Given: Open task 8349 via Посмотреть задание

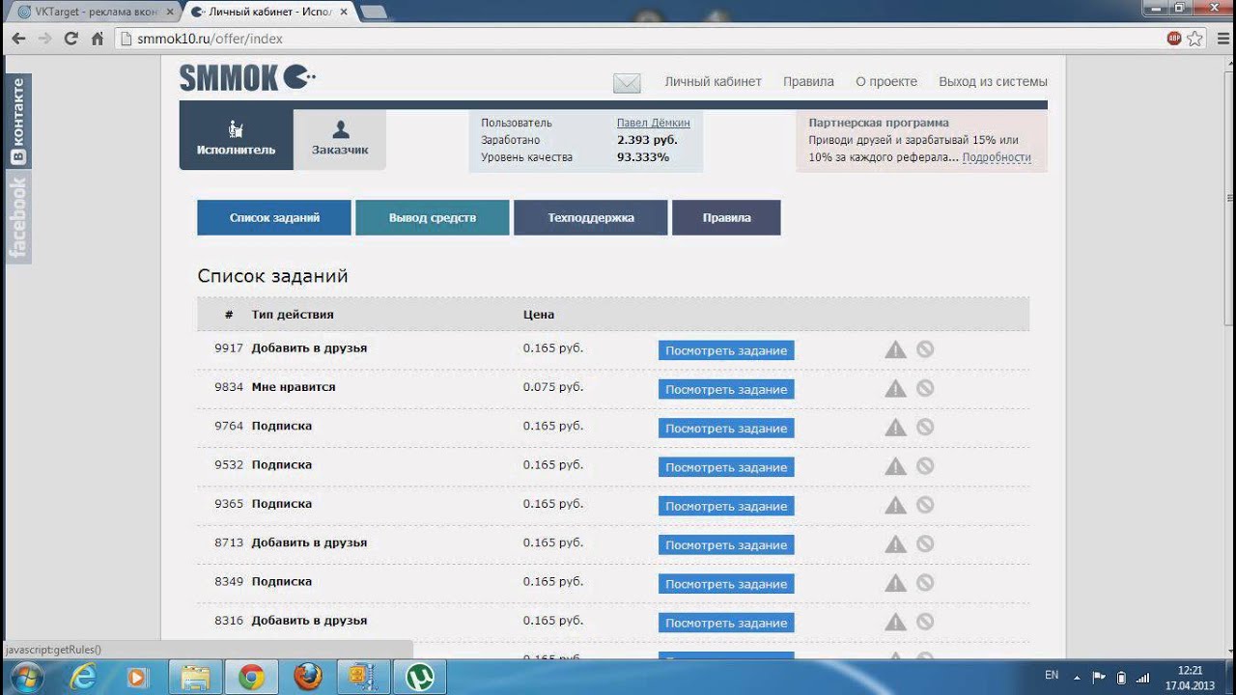Looking at the screenshot, I should click(726, 584).
